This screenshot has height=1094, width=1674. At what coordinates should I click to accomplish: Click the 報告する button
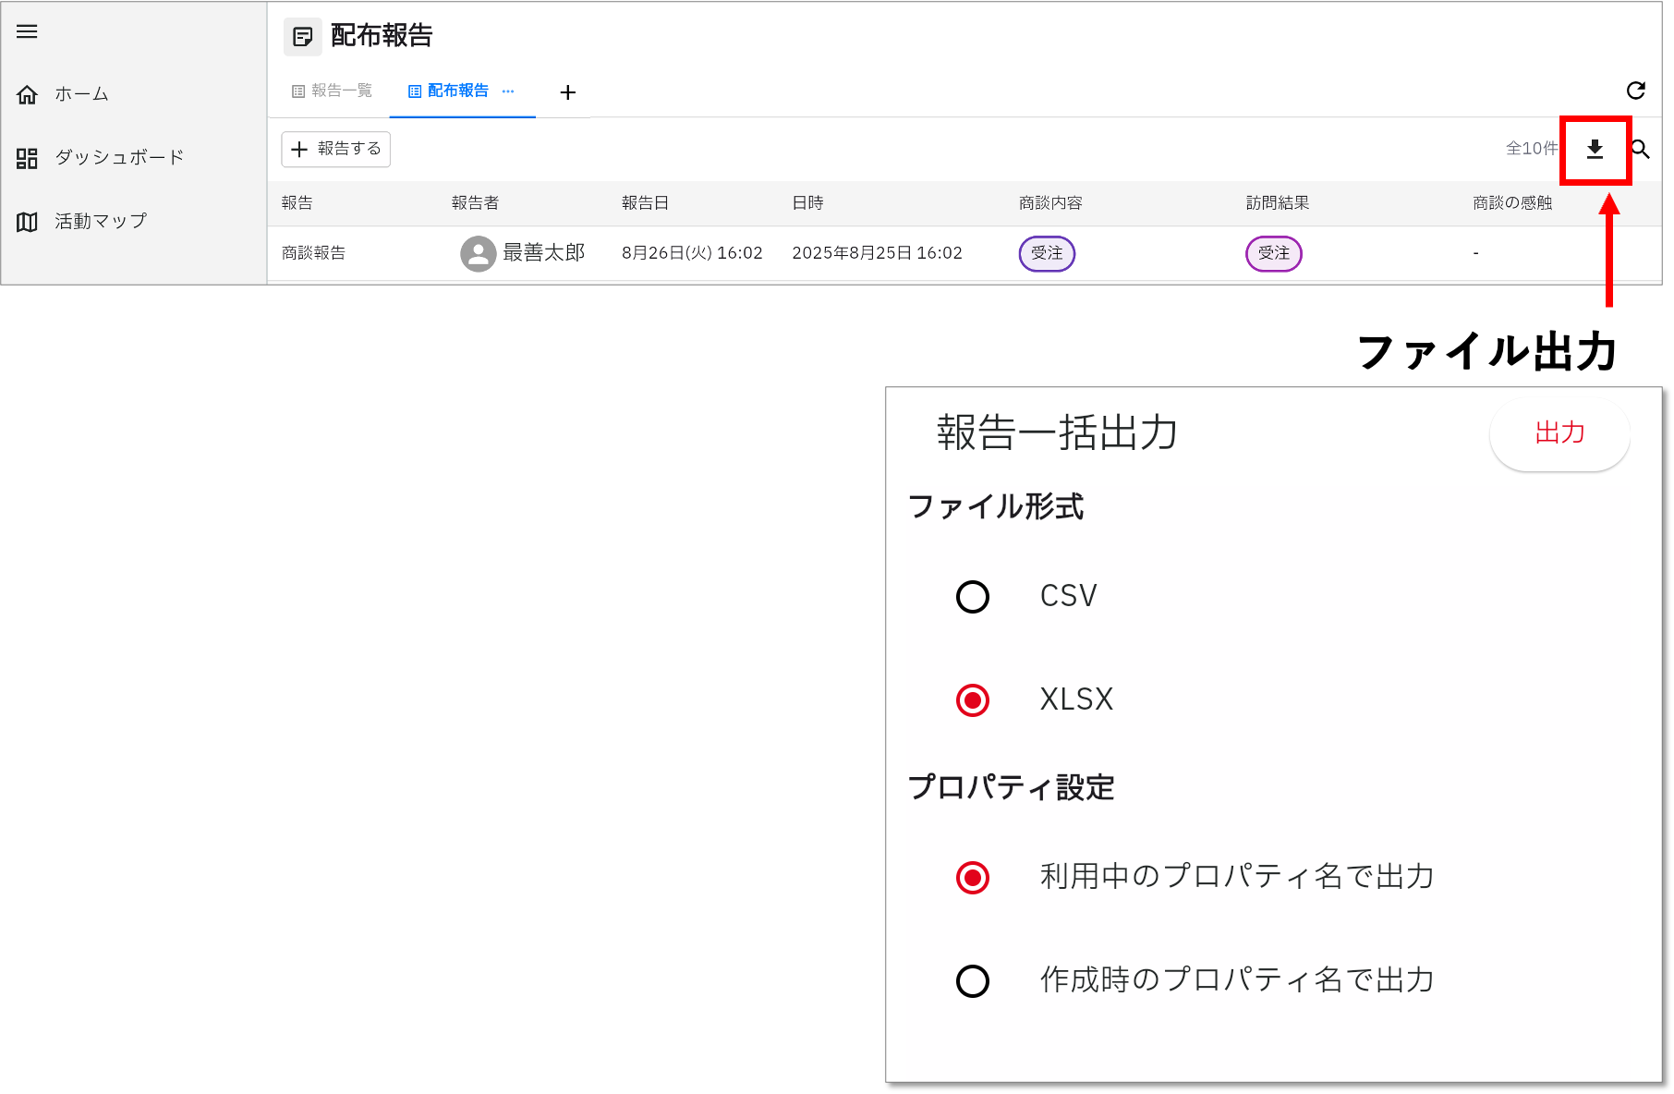pos(336,150)
